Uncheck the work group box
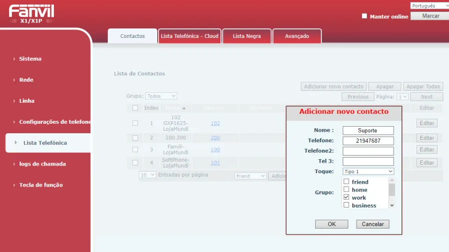 (347, 197)
